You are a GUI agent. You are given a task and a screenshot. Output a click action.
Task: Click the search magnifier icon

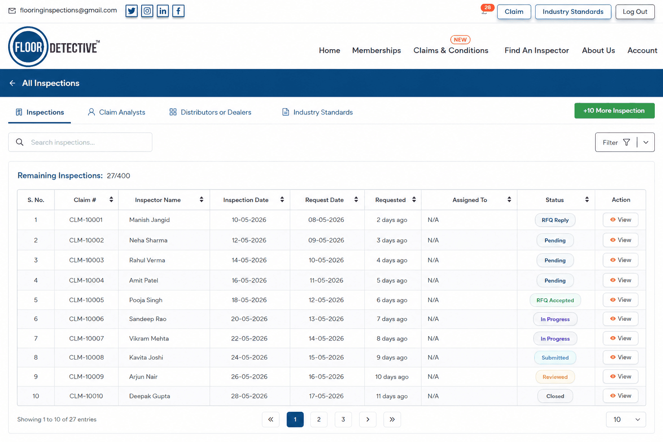[20, 142]
